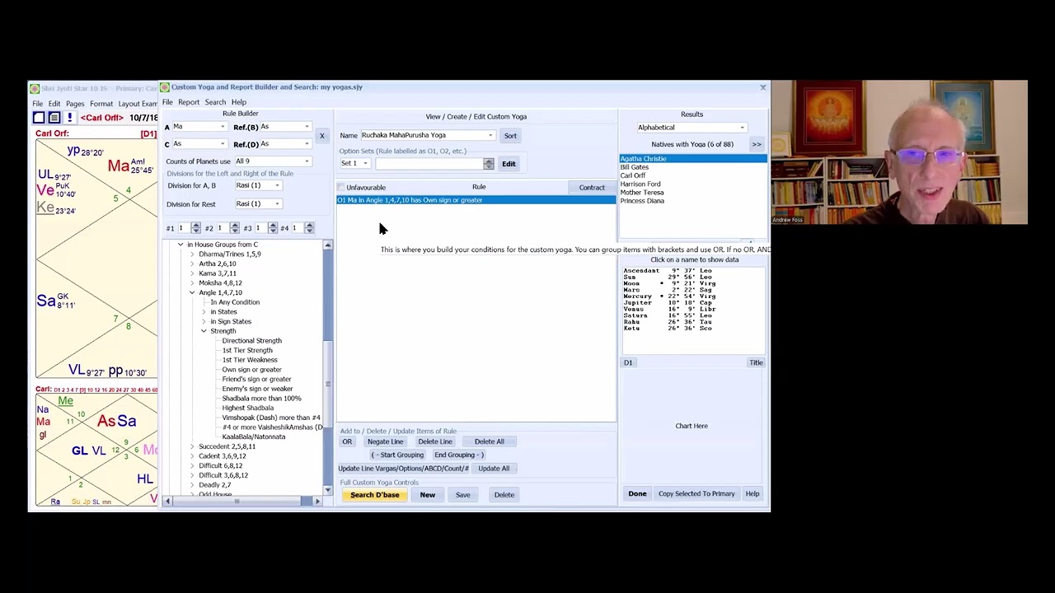Click the Delete All button
The image size is (1055, 593).
(x=489, y=441)
